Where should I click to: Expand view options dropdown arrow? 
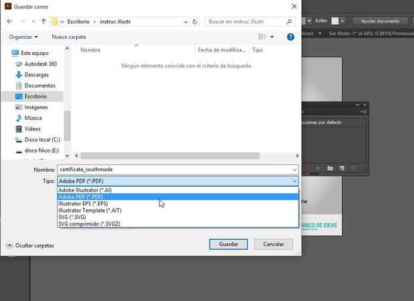(x=272, y=37)
